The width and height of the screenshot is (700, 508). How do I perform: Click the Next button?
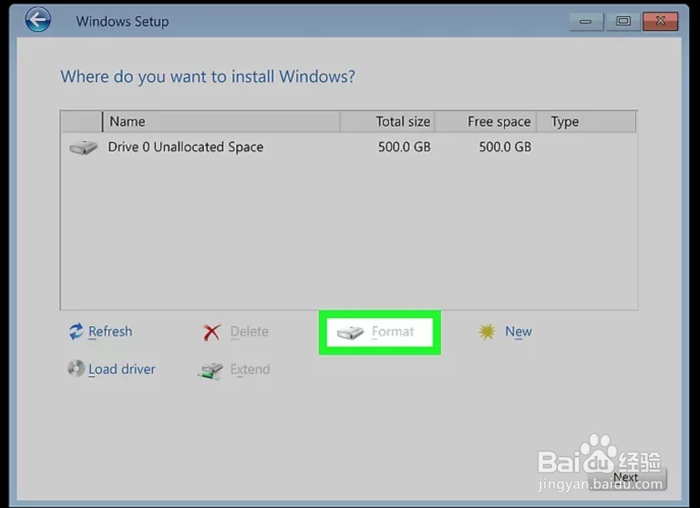[x=627, y=478]
